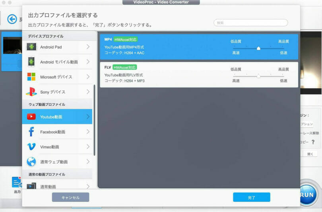Click the video thumbnail in main window
322x212 pixels.
tap(12, 45)
